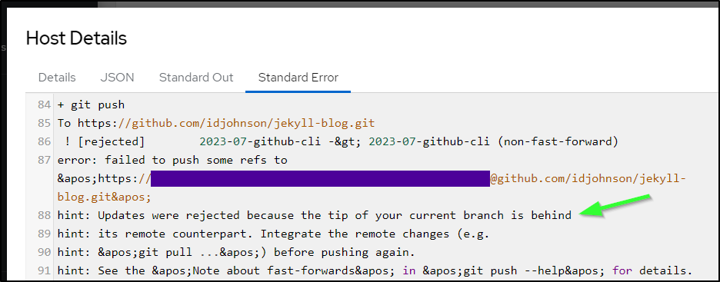Click the 'blog.git&apos;' wrapped line
Viewport: 720px width, 282px height.
click(x=105, y=197)
